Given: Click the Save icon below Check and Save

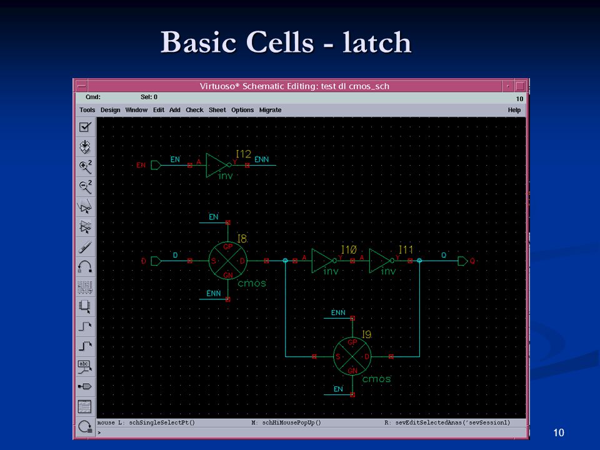Looking at the screenshot, I should (85, 147).
